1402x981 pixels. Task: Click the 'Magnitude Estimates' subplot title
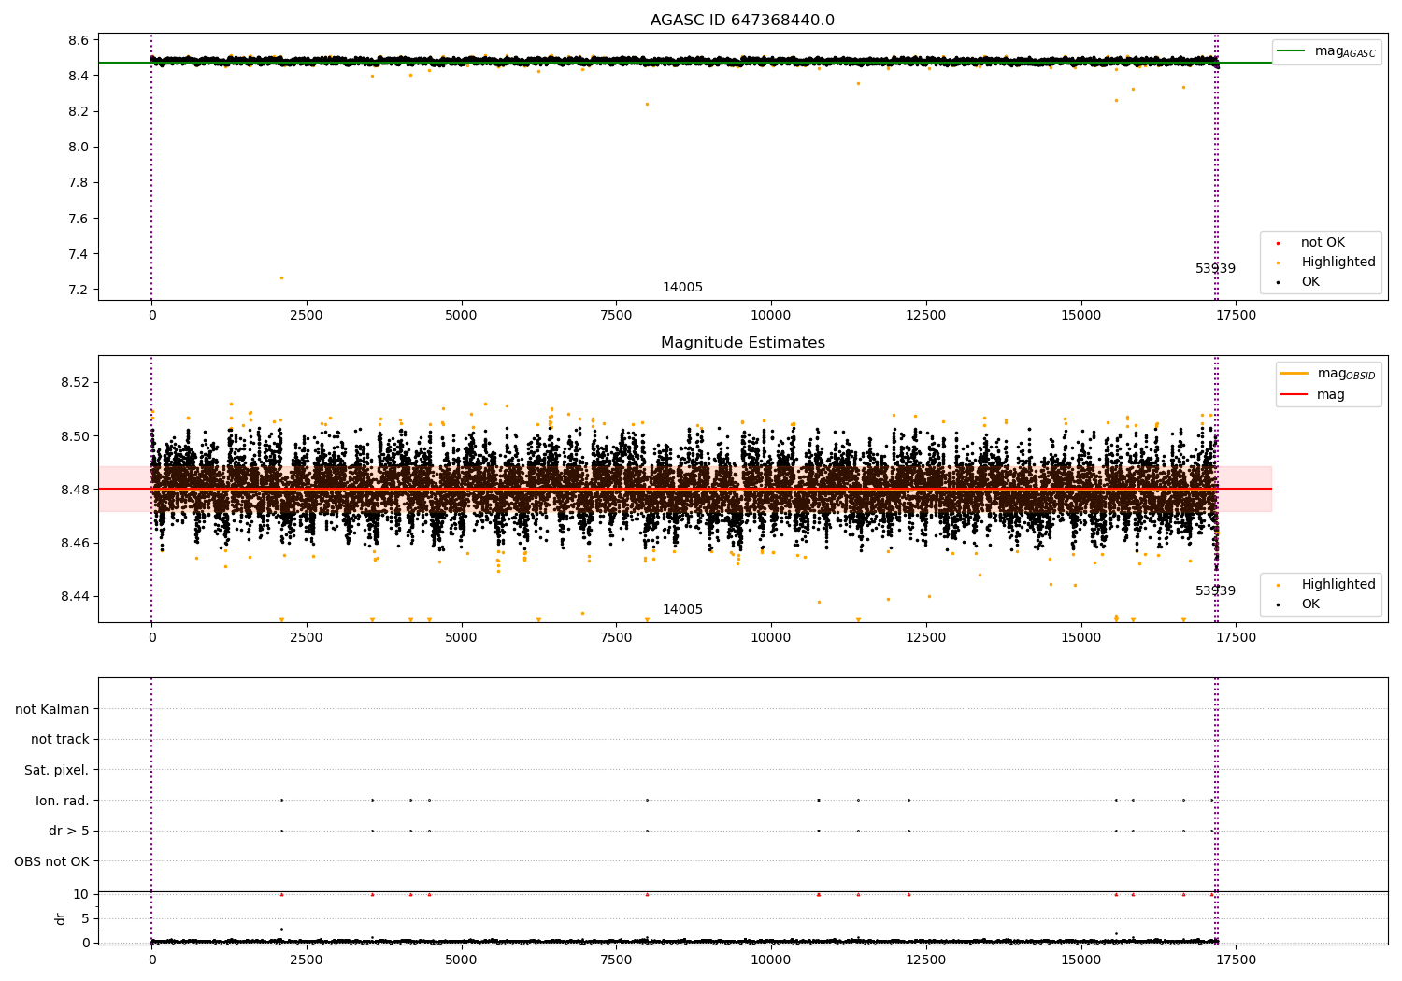pos(742,343)
